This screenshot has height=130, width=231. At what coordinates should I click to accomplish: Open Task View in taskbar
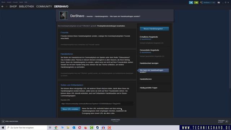click(x=50, y=127)
